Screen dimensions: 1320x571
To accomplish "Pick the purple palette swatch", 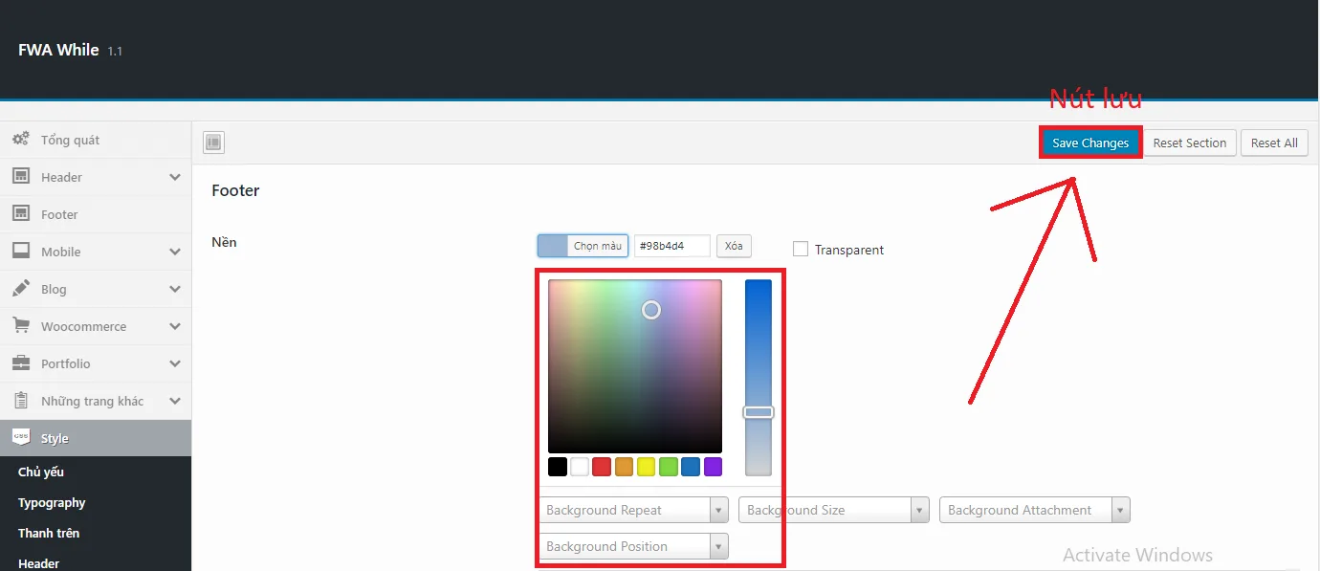I will click(713, 467).
